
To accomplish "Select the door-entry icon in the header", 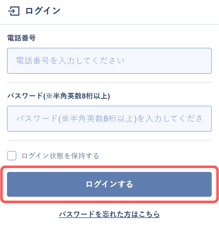I will pos(13,11).
